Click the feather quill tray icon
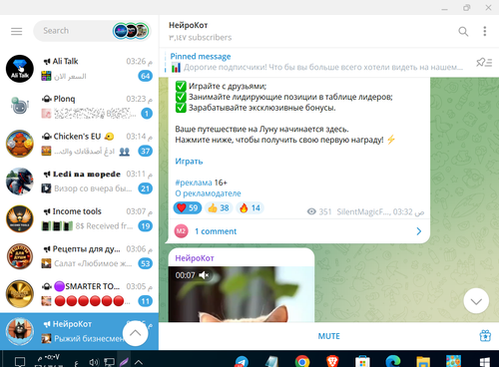The width and height of the screenshot is (499, 367). point(124,362)
